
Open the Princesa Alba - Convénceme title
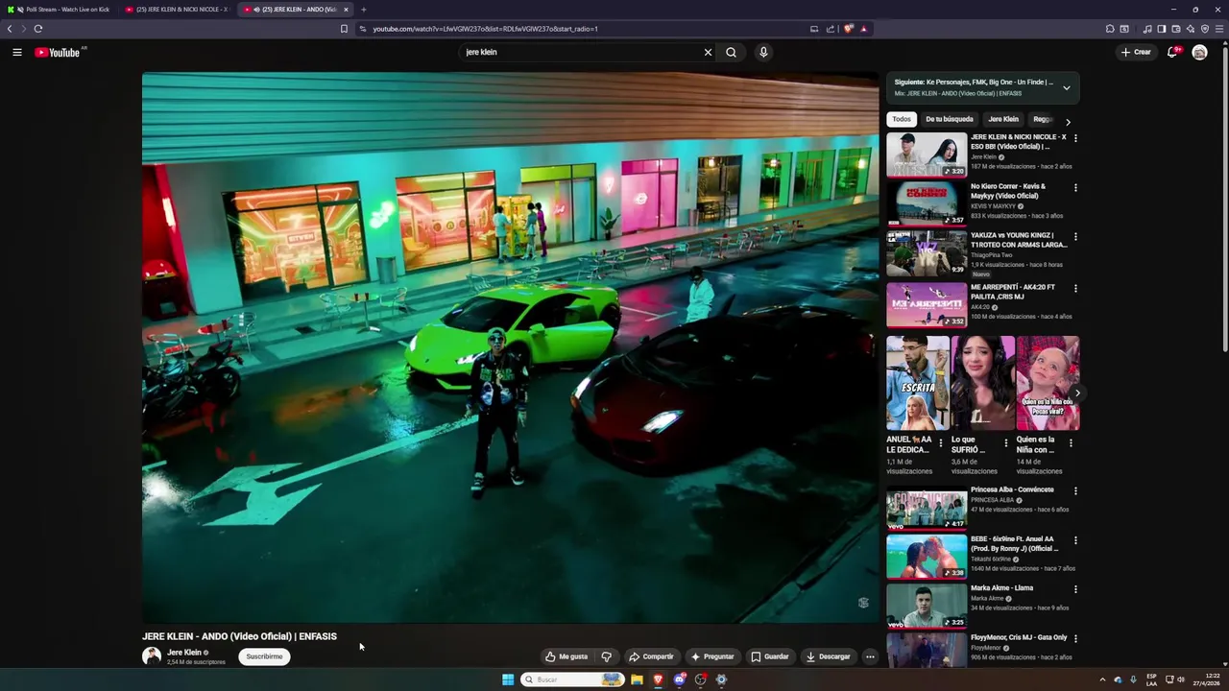1012,489
